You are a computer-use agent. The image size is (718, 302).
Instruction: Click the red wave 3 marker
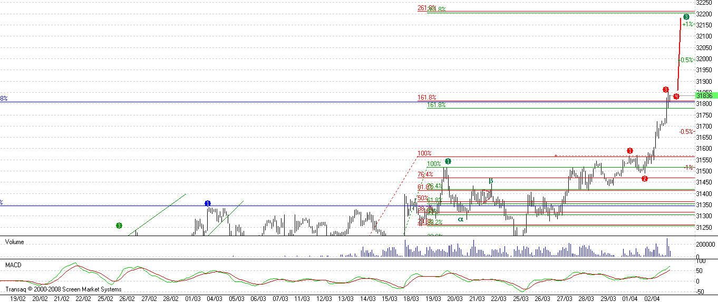666,90
